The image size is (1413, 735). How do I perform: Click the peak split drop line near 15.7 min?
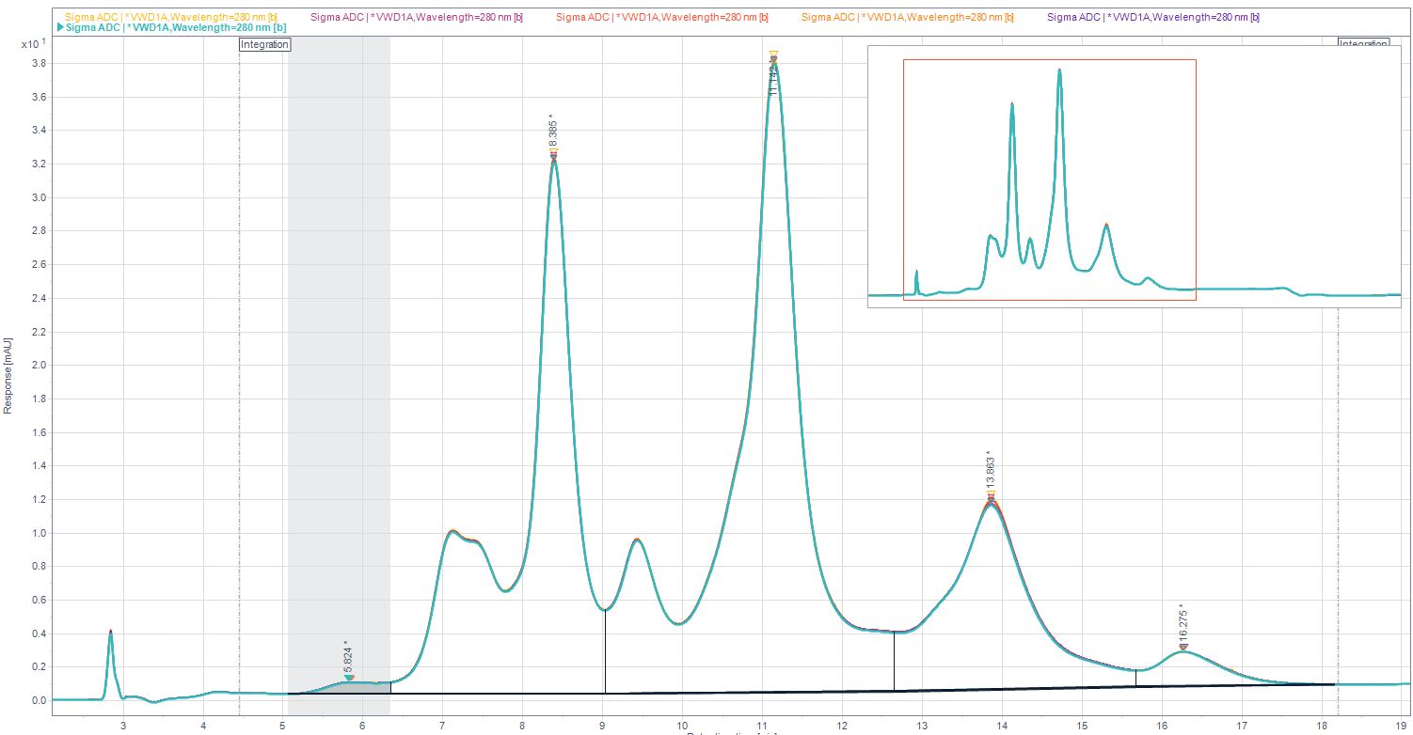(1136, 678)
